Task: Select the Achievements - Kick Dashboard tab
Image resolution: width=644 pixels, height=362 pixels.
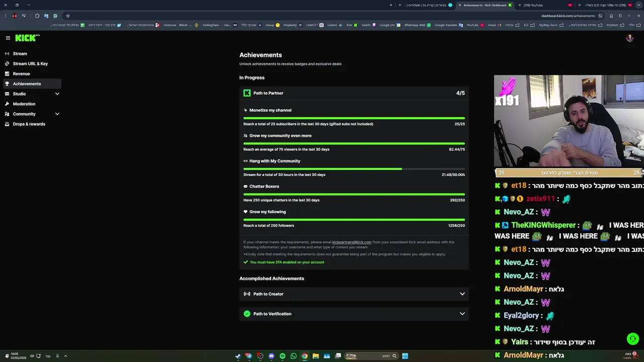Action: (x=485, y=5)
